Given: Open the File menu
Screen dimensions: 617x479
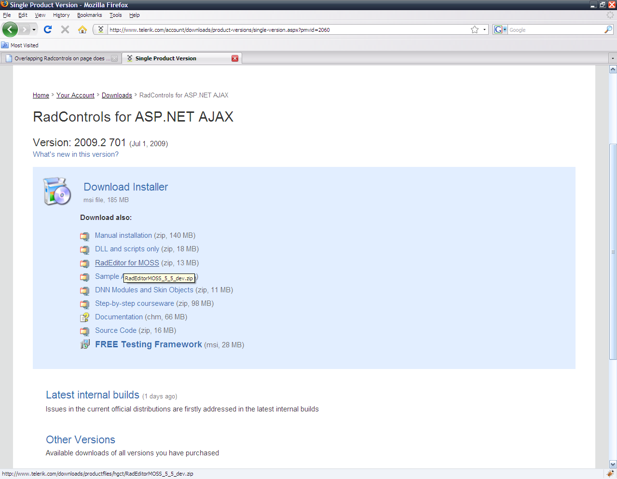Looking at the screenshot, I should pyautogui.click(x=7, y=15).
